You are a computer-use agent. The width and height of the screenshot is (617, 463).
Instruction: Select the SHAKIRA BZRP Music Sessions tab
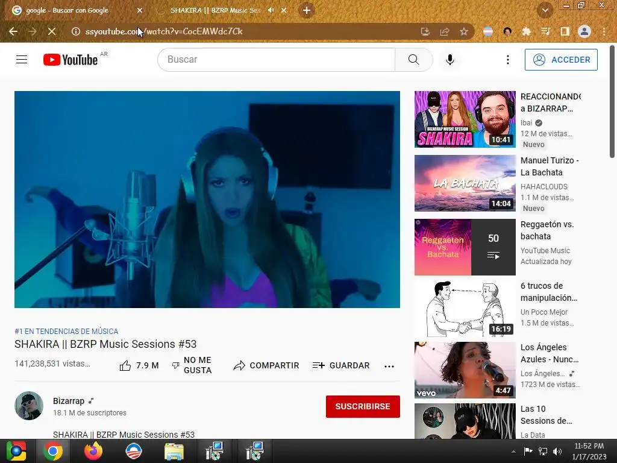click(x=215, y=11)
